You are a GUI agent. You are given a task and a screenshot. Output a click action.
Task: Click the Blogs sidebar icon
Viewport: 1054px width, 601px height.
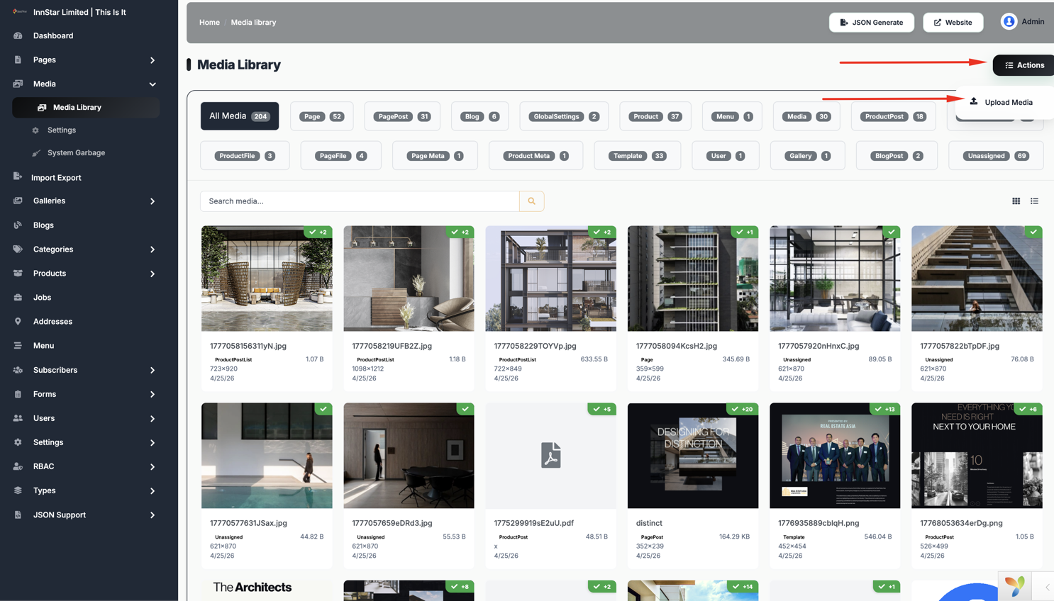pos(18,225)
